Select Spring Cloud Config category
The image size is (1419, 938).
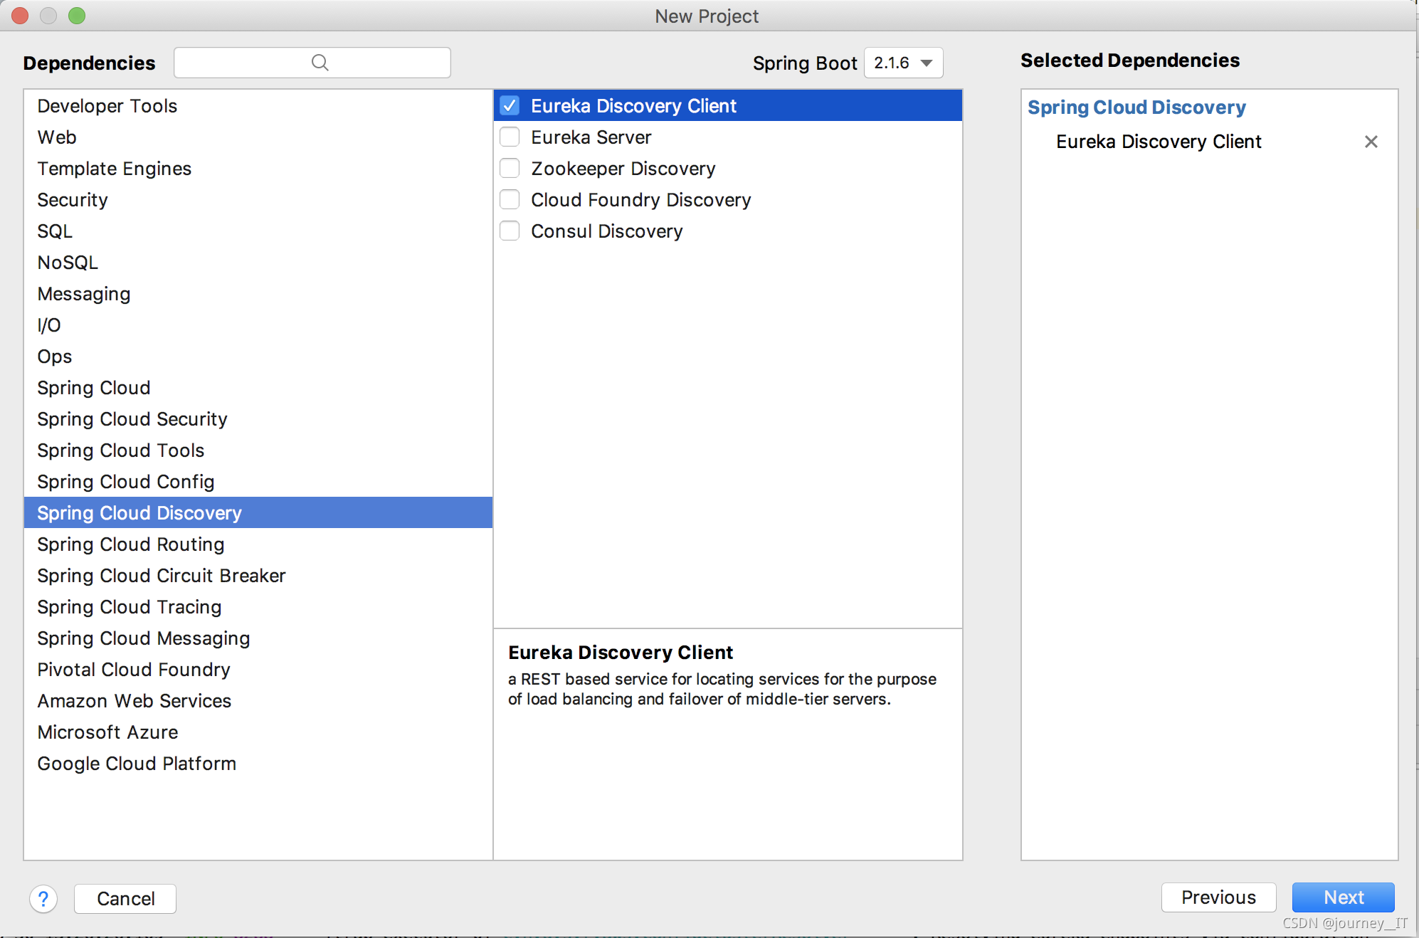[x=125, y=480]
